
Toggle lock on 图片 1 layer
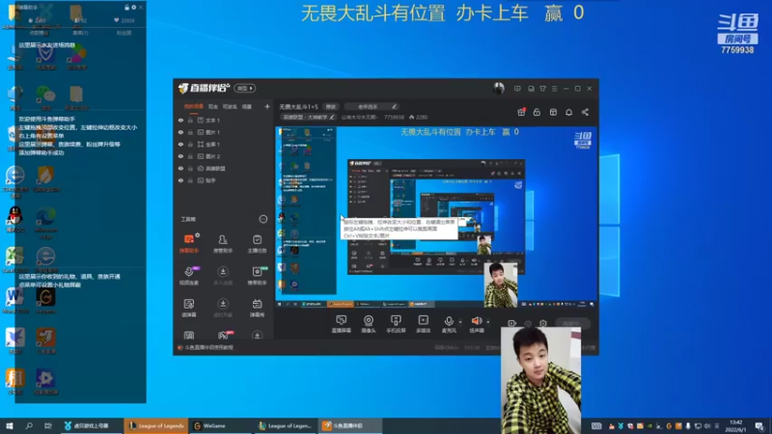(190, 132)
